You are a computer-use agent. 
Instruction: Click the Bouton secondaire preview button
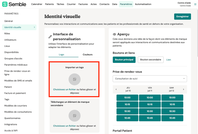150,60
